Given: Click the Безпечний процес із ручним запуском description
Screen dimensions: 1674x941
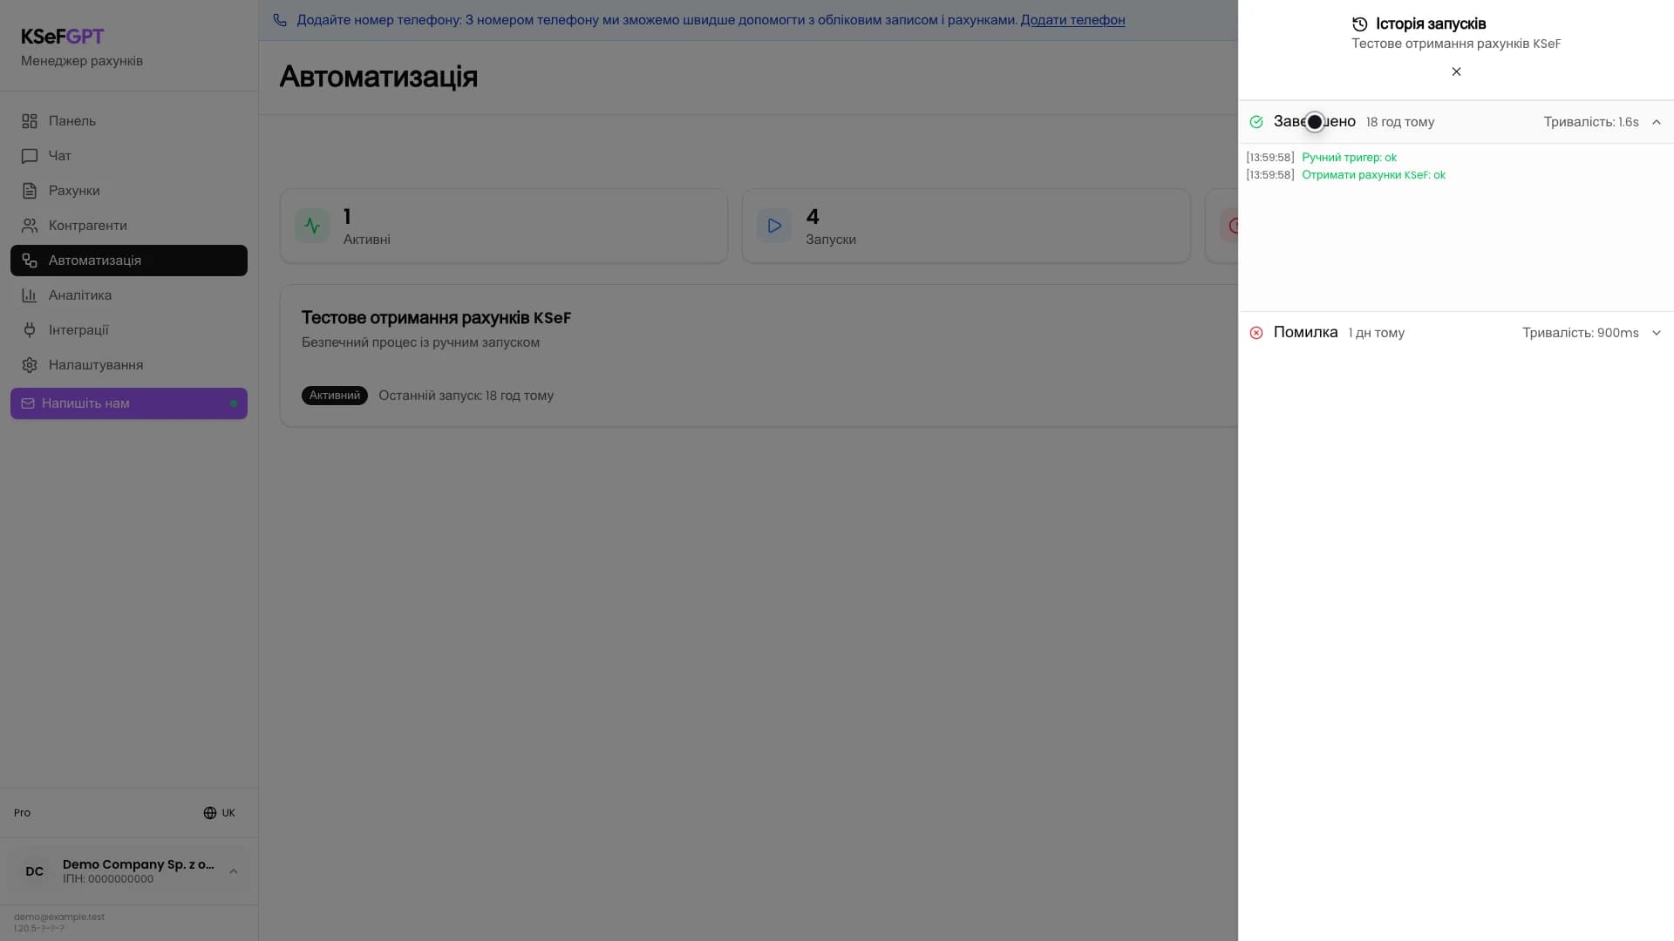Looking at the screenshot, I should (x=420, y=342).
